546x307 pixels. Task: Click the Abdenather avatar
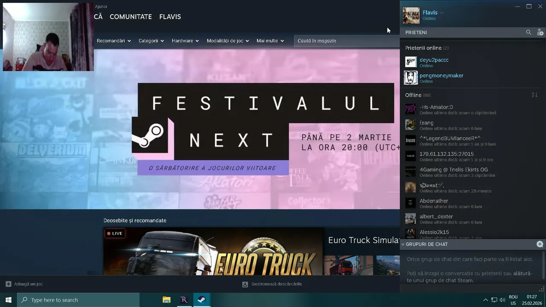410,203
